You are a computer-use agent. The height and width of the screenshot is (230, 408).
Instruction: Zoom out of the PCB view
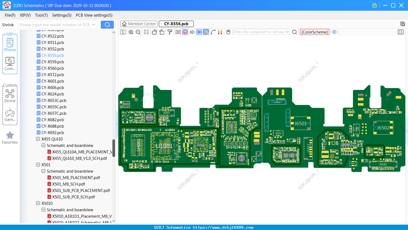pos(138,32)
